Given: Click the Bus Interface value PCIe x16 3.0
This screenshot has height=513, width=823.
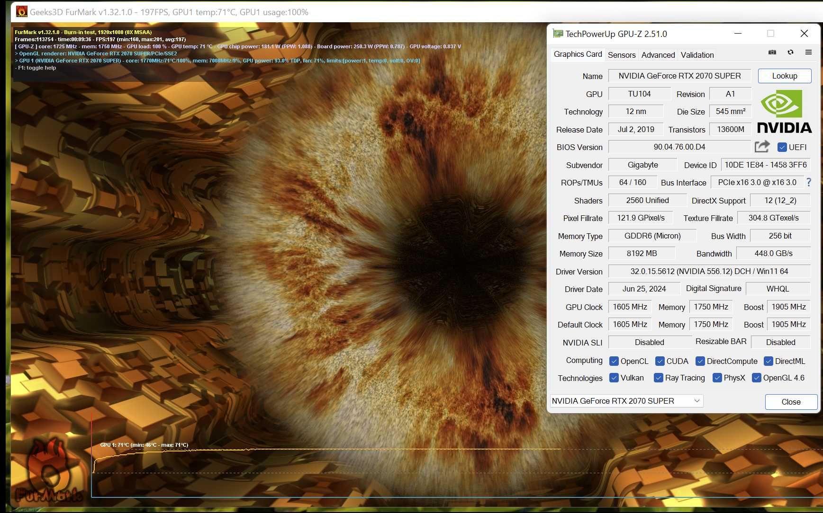Looking at the screenshot, I should [x=757, y=182].
